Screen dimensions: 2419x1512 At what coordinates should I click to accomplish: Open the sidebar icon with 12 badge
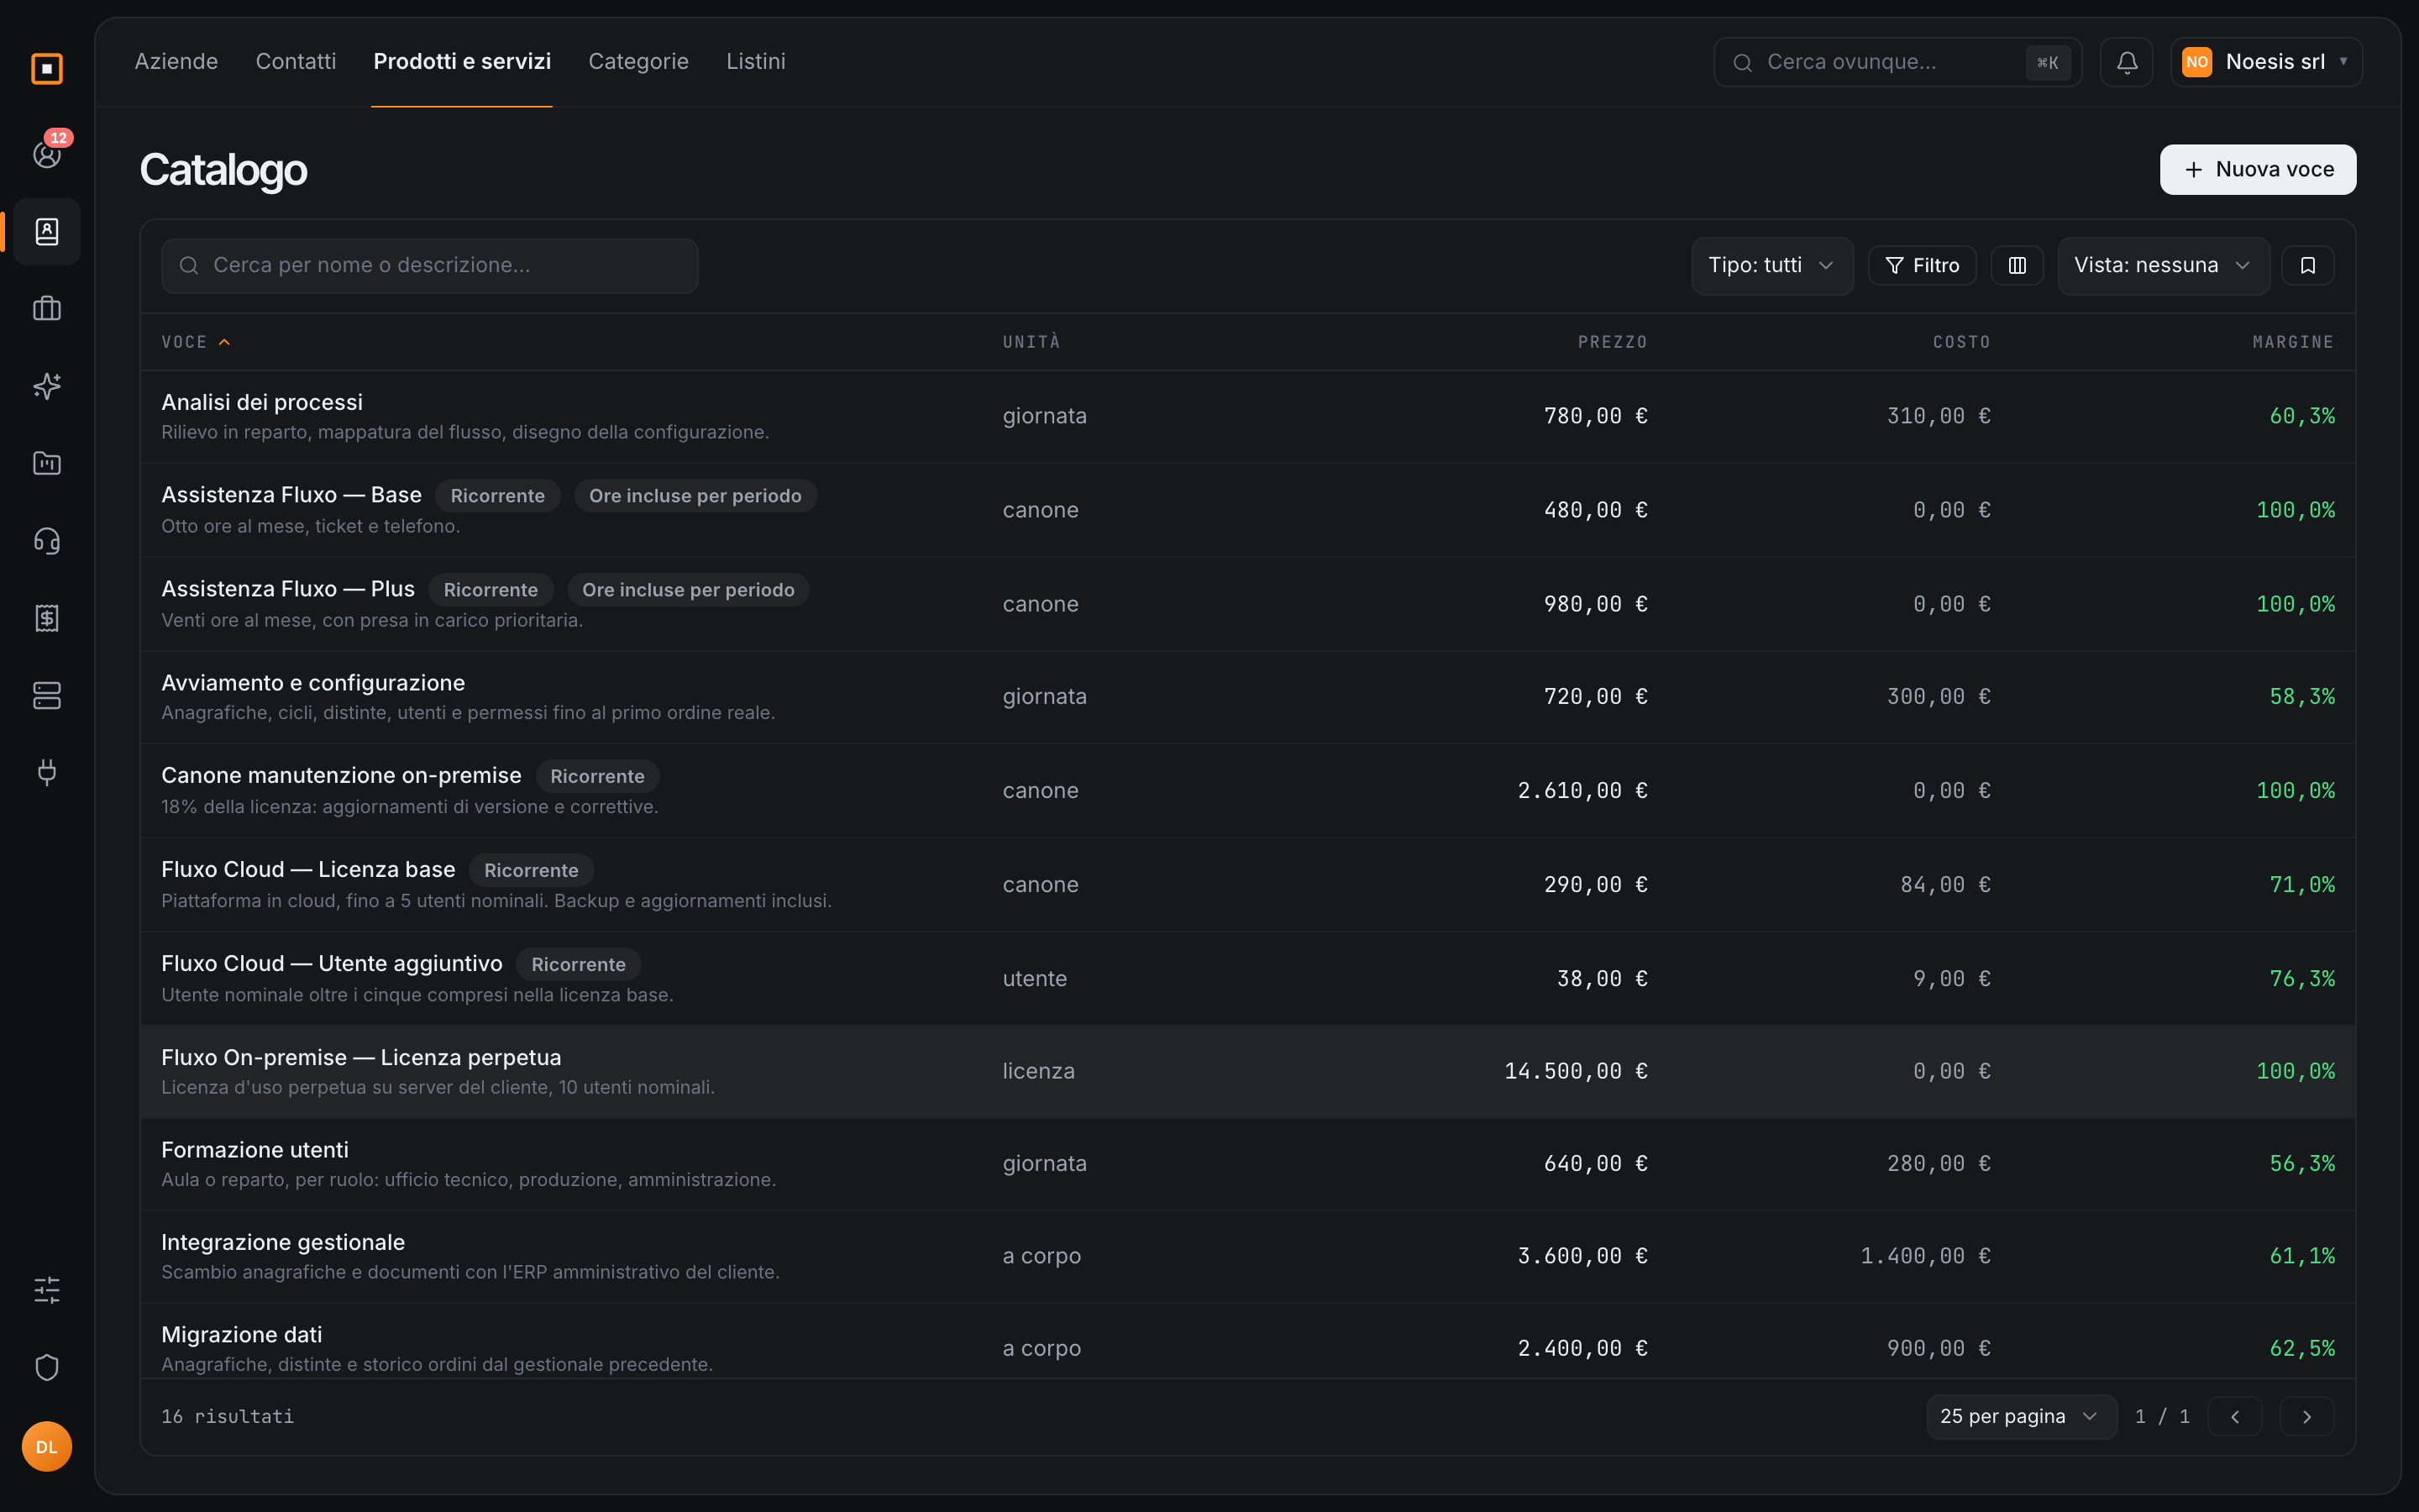click(x=47, y=154)
